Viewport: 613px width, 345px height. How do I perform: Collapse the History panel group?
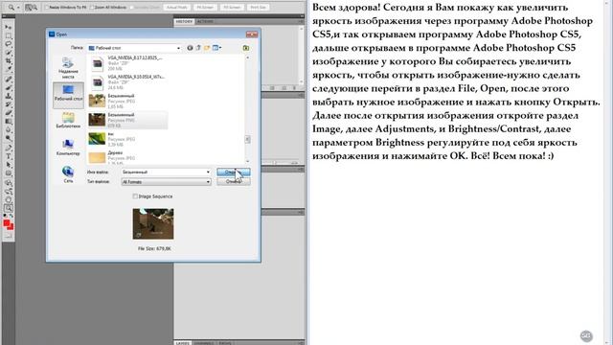tap(302, 16)
